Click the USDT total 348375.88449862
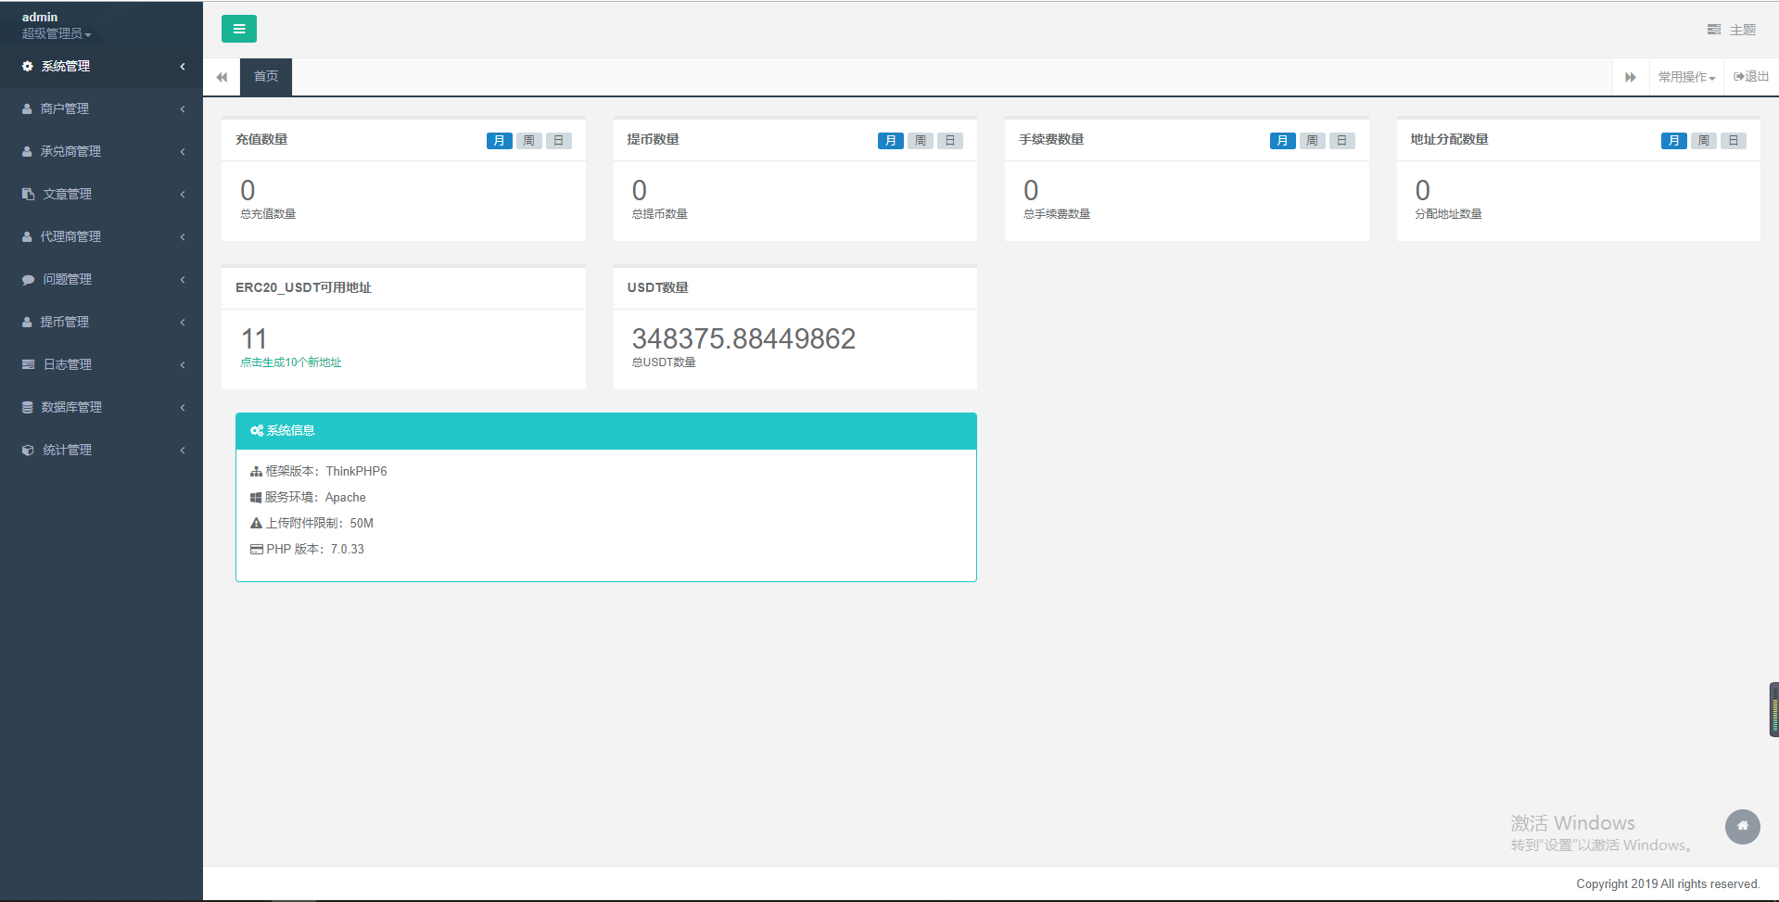This screenshot has height=902, width=1779. click(x=743, y=339)
